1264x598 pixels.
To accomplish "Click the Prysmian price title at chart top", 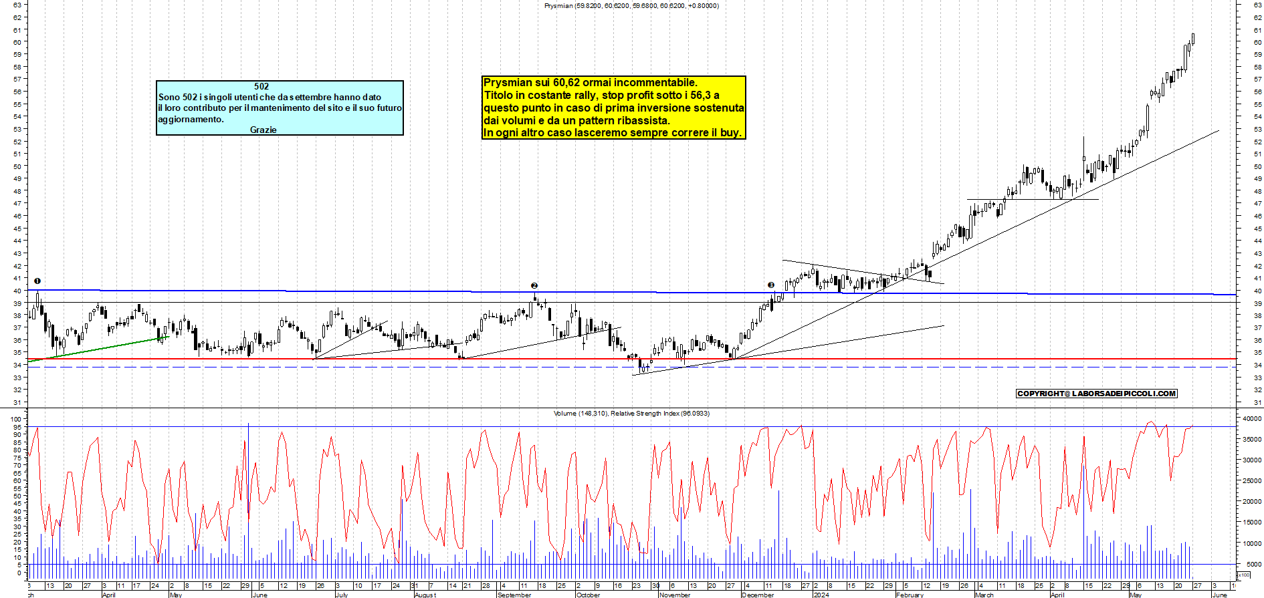I will coord(631,5).
